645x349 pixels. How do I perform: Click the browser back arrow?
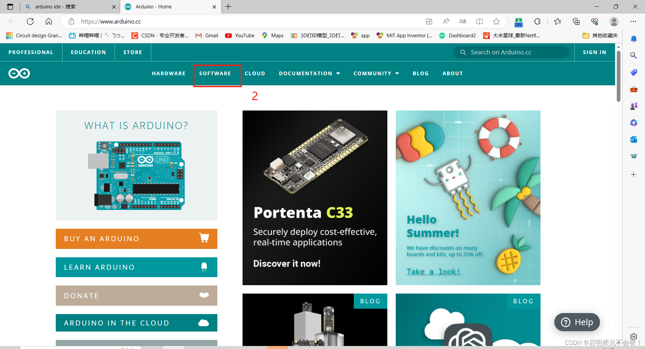point(12,21)
